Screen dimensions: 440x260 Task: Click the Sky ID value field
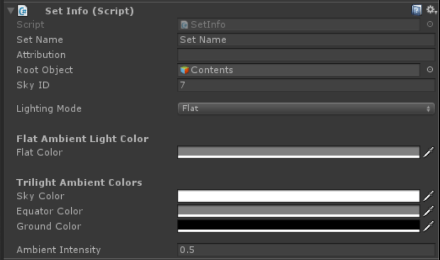[306, 85]
